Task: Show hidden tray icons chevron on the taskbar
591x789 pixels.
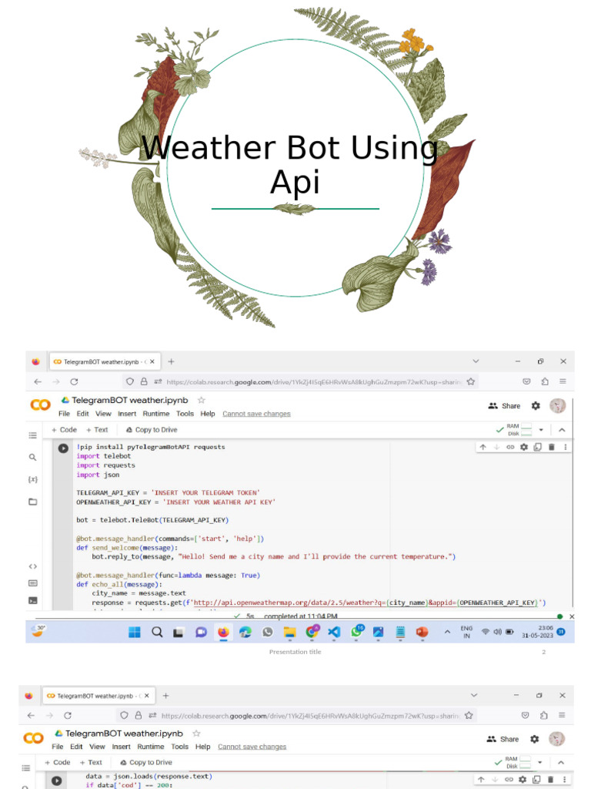Action: (x=447, y=632)
